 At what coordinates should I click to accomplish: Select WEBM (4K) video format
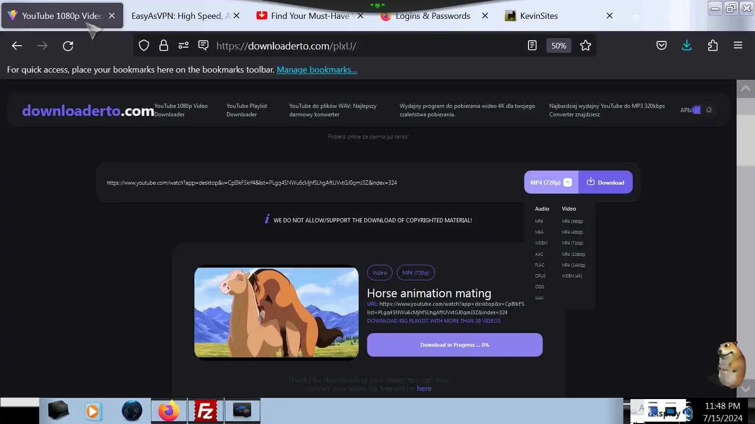click(x=572, y=276)
